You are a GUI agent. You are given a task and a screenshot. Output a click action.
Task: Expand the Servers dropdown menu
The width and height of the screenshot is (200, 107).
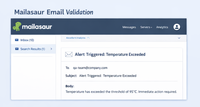point(146,27)
